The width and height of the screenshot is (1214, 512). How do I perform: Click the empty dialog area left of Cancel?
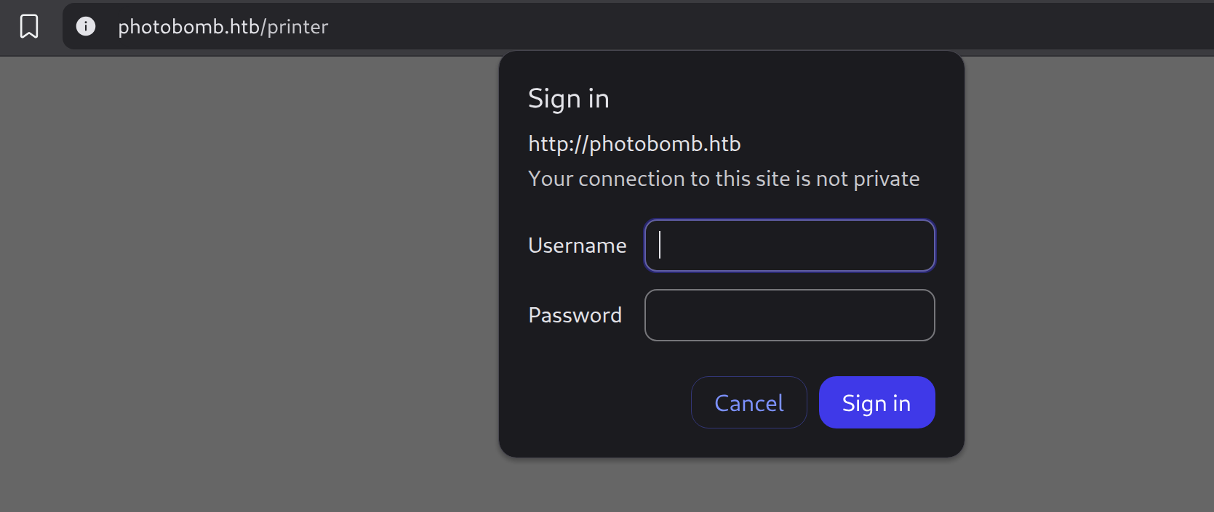607,402
